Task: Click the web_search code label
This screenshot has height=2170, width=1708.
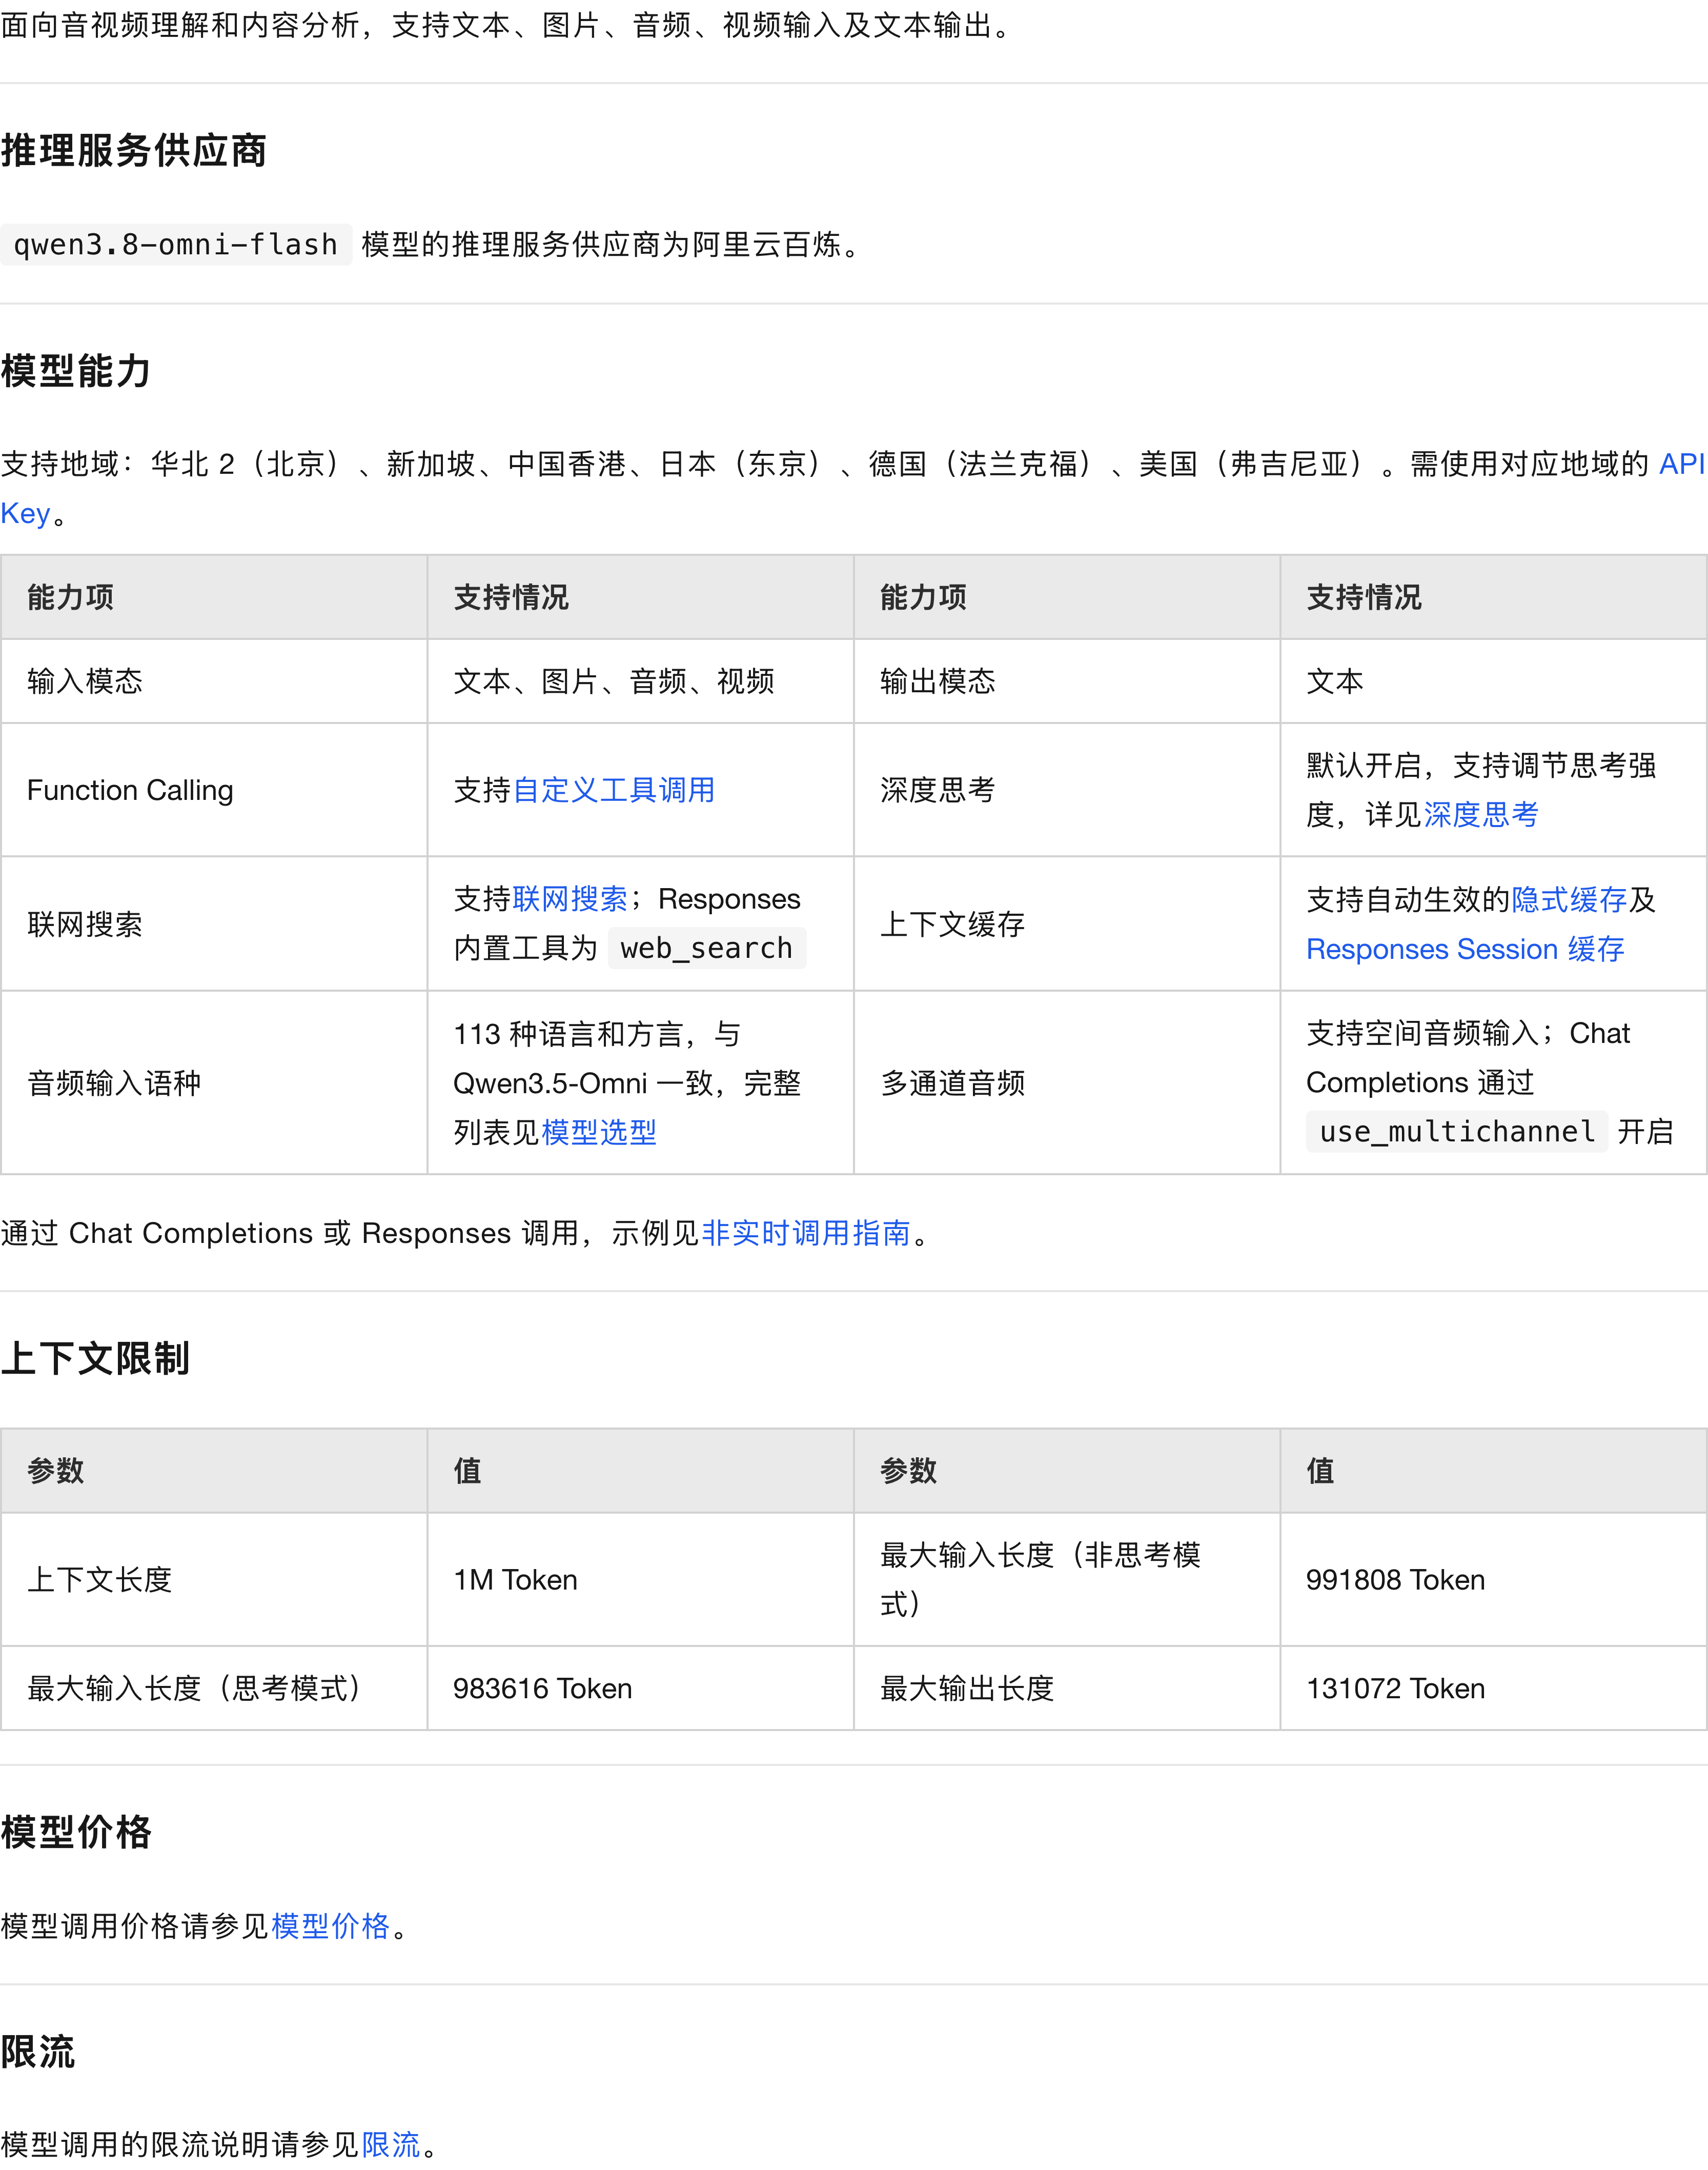Action: [706, 948]
